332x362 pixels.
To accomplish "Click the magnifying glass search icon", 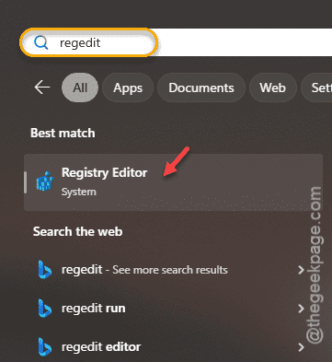I will [40, 42].
